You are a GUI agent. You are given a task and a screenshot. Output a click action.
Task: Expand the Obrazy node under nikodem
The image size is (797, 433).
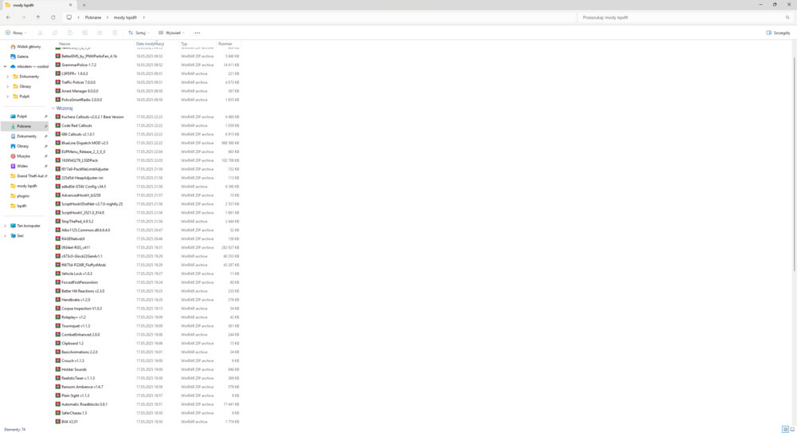pyautogui.click(x=8, y=86)
